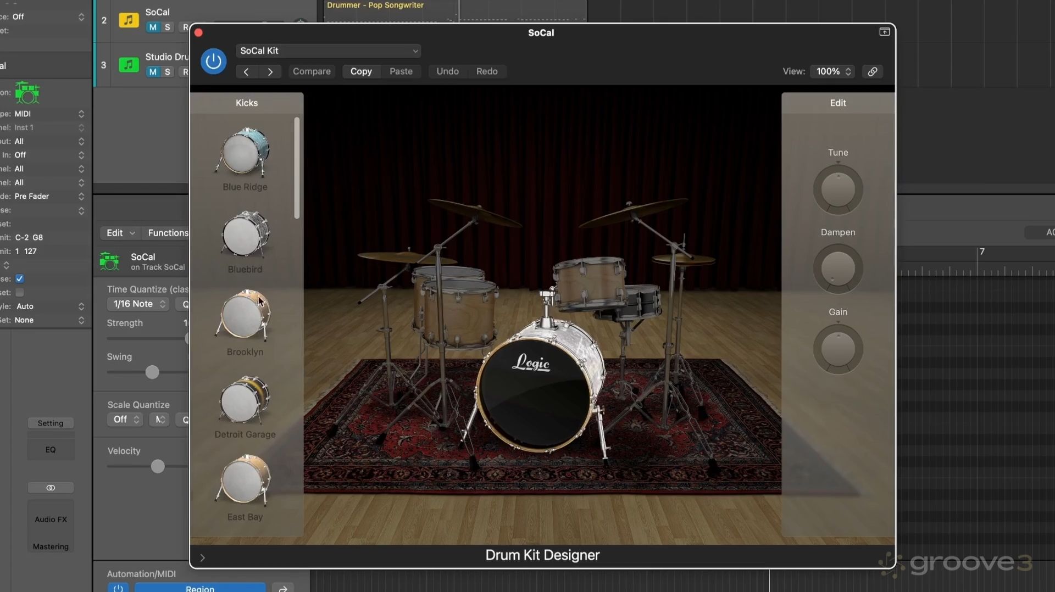Click the Paste button in the plug-in header

401,71
